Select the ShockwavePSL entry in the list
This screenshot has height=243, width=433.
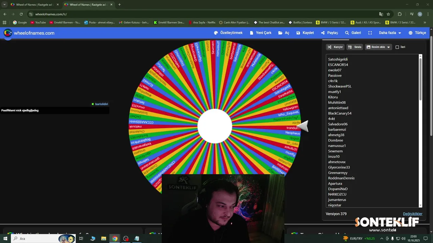click(340, 86)
